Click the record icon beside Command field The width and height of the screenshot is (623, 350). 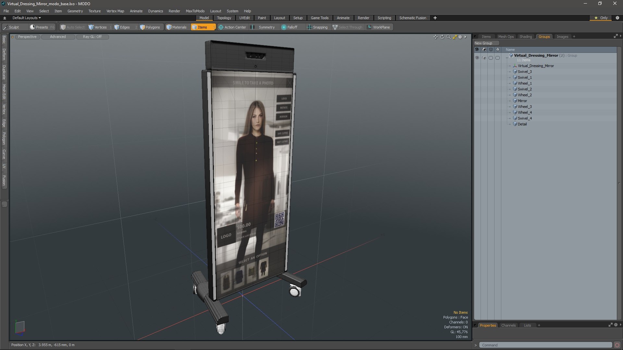coord(617,345)
